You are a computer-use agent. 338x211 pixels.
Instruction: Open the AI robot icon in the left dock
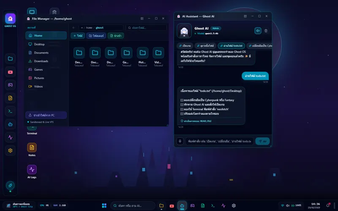(10, 124)
